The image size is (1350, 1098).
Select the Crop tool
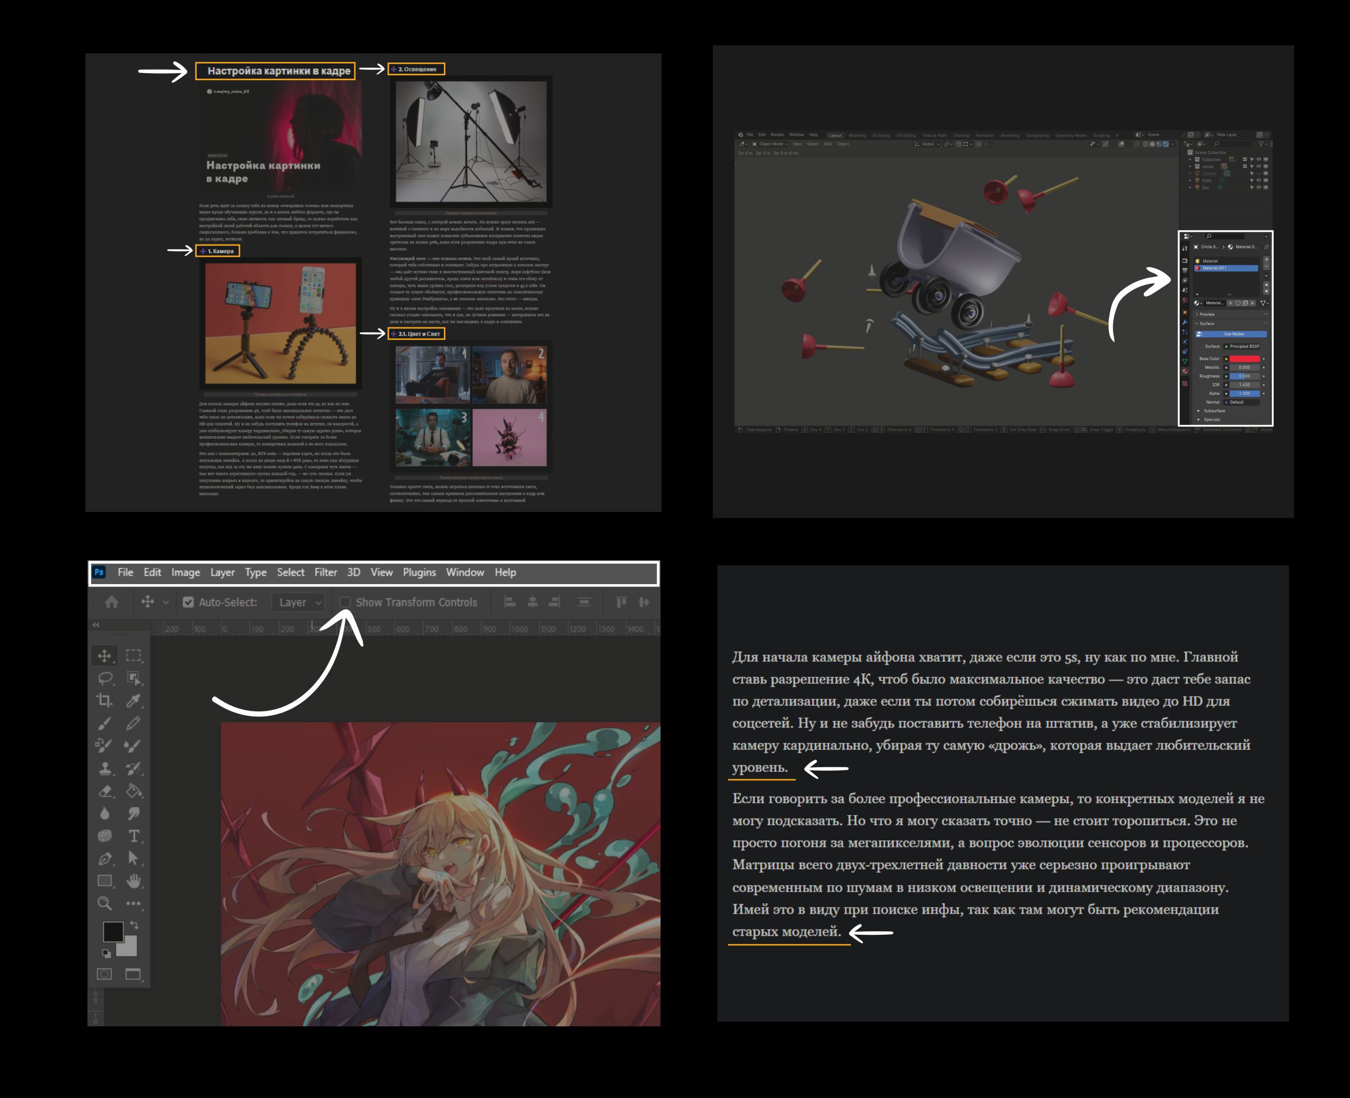(105, 700)
